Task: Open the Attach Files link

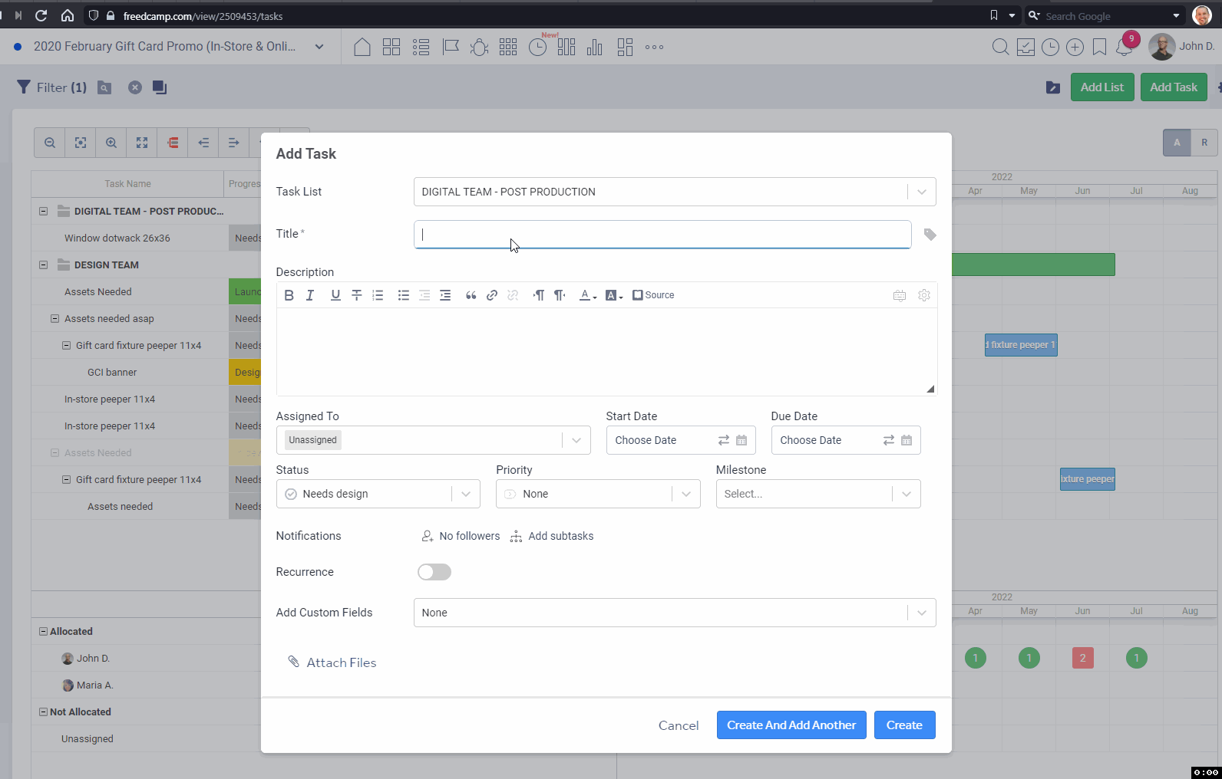Action: [x=341, y=662]
